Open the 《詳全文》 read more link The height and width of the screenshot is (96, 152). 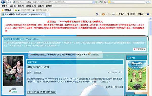[x=105, y=82]
